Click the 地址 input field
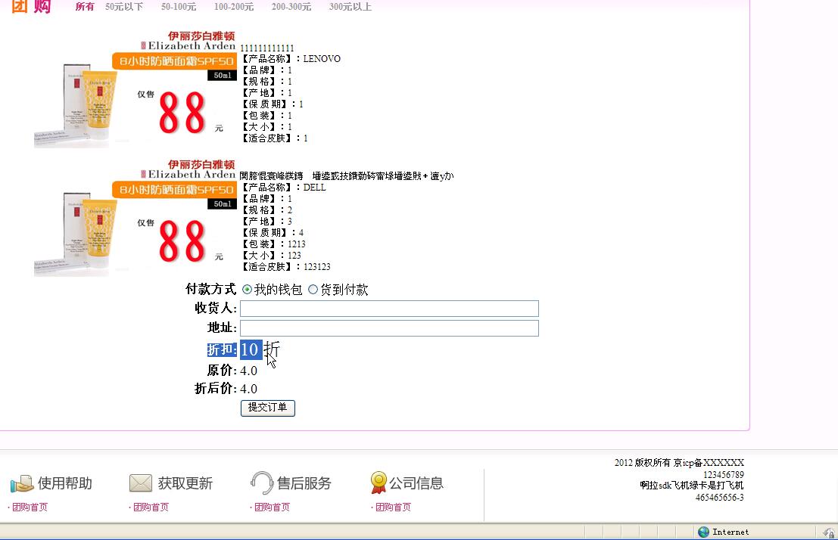 (x=389, y=328)
